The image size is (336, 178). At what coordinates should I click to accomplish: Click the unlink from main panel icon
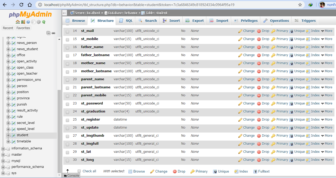click(53, 33)
